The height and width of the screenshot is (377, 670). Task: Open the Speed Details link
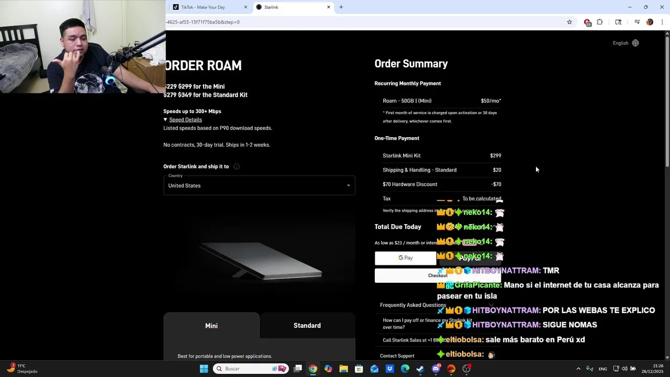coord(185,120)
